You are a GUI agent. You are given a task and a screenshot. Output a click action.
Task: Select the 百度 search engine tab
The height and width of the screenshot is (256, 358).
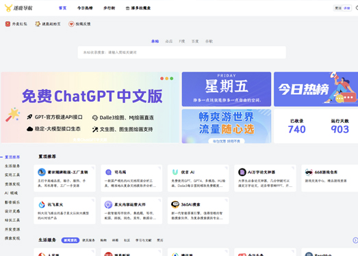click(x=195, y=41)
